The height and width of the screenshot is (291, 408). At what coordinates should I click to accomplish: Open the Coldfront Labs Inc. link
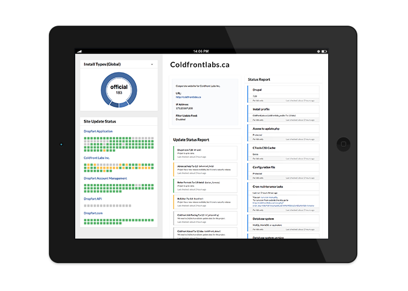97,158
